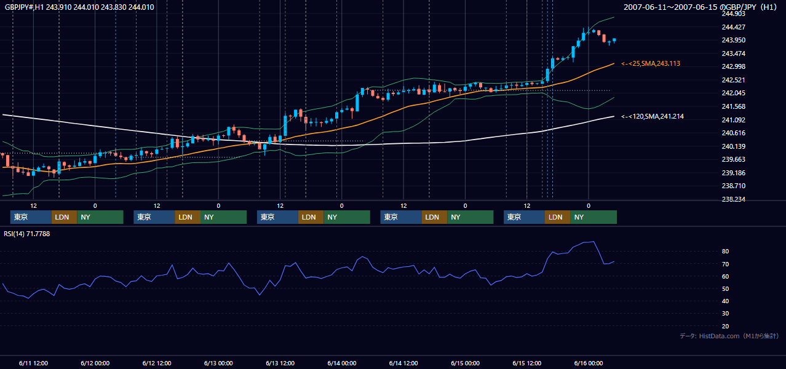Viewport: 786px width, 369px height.
Task: Click the RSI 60 level label
Action: point(726,276)
